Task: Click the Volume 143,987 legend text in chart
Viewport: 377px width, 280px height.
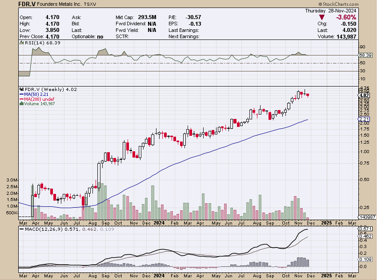Action: tap(40, 104)
